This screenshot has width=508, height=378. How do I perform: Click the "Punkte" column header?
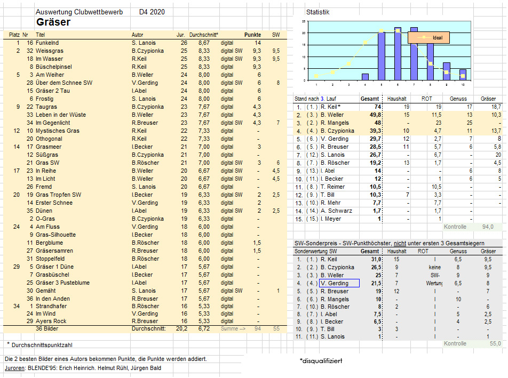pos(253,35)
